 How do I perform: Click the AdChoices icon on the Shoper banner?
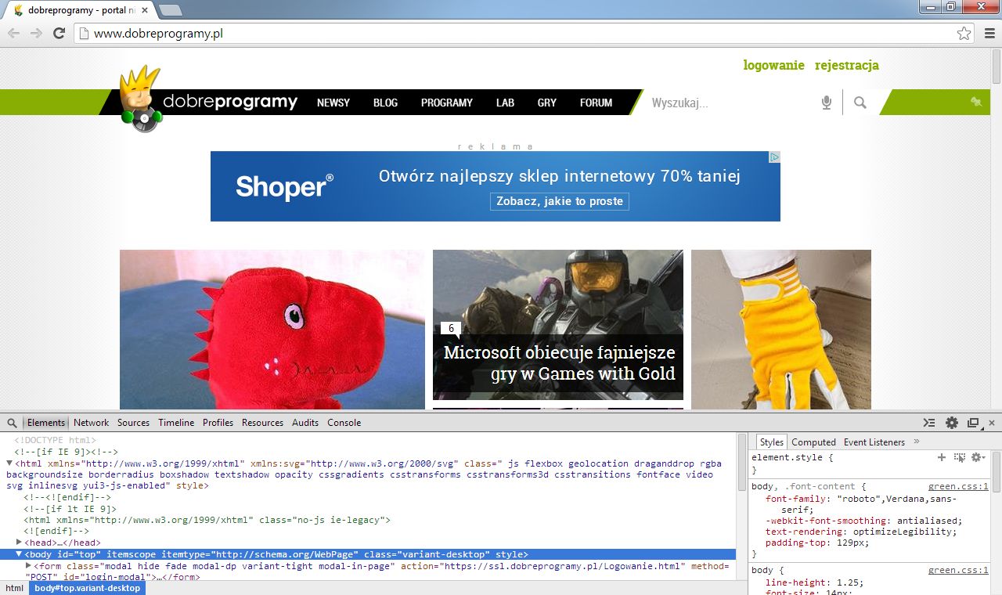click(774, 157)
